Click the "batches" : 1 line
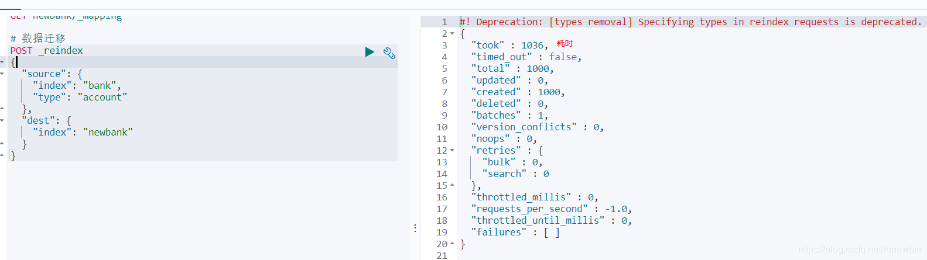Viewport: 927px width, 260px height. [x=509, y=115]
